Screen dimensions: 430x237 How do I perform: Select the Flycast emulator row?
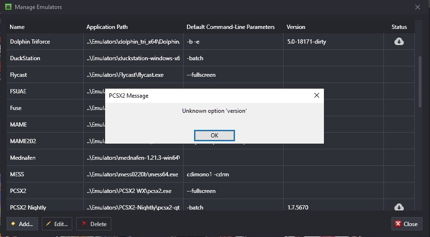(211, 74)
